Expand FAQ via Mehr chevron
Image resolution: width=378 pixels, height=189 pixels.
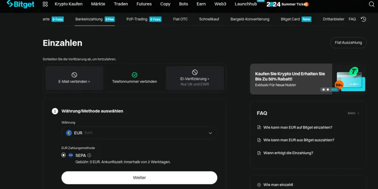point(359,113)
